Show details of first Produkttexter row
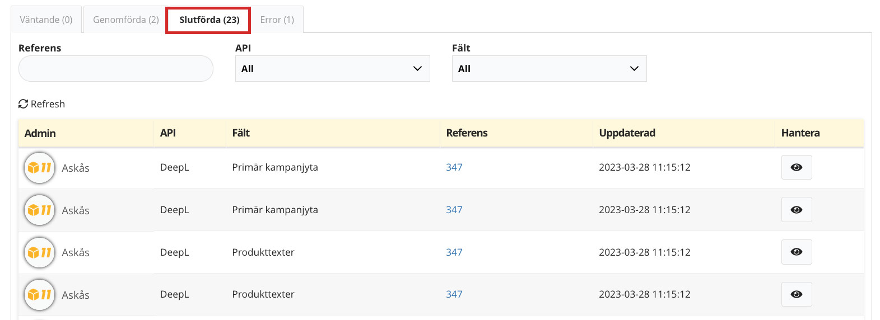Screen dimensions: 880x320 tap(797, 252)
